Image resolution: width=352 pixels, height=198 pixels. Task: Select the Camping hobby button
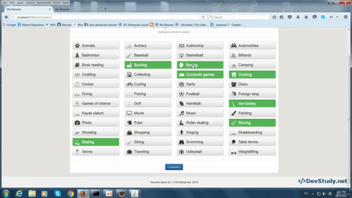[252, 65]
